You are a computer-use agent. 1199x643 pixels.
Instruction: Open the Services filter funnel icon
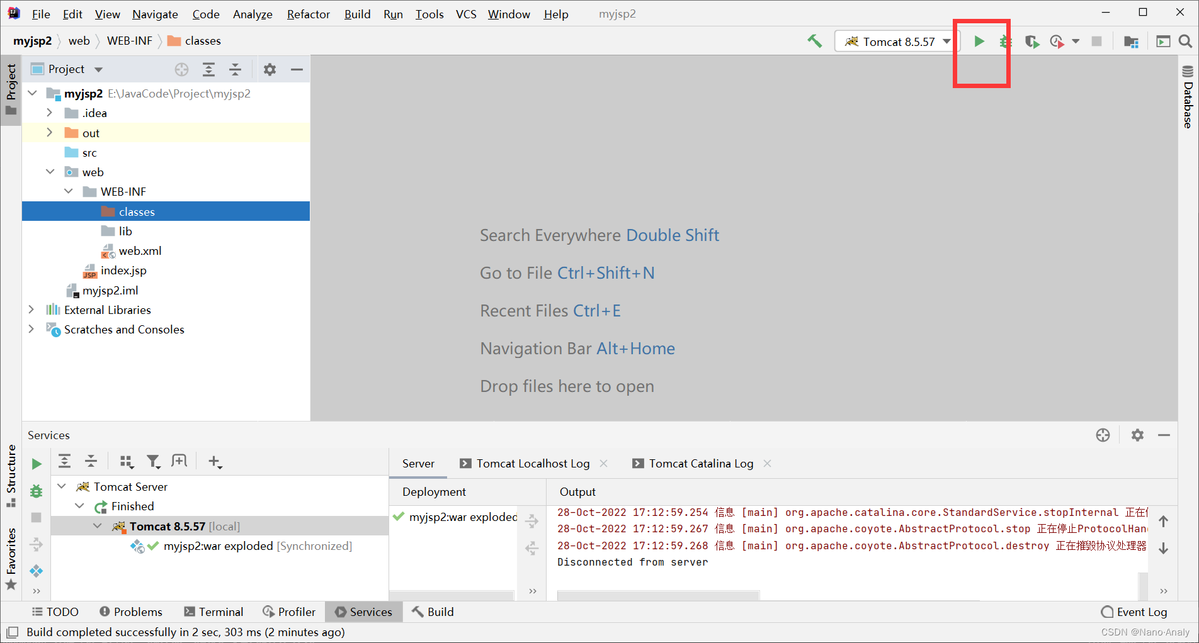coord(153,462)
